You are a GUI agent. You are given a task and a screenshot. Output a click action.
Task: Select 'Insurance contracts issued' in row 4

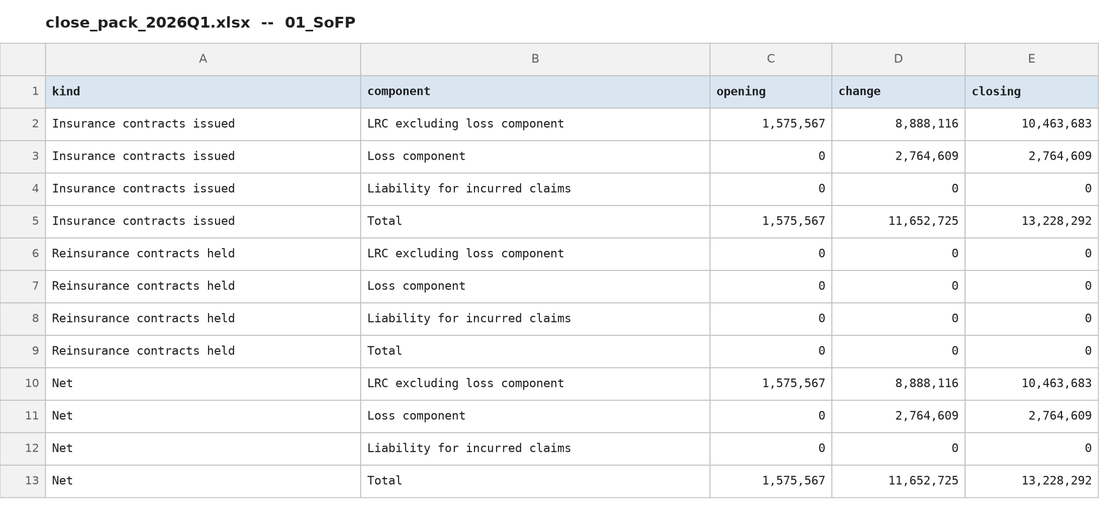click(x=203, y=189)
